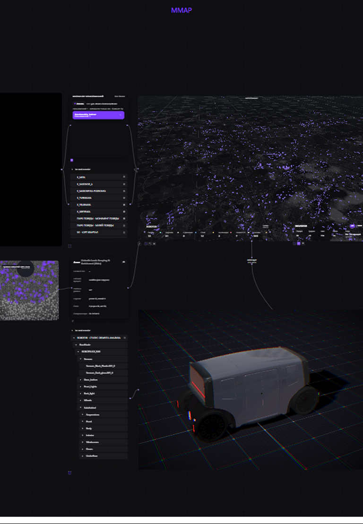Image resolution: width=363 pixels, height=524 pixels.
Task: Collapse the Sensors tree node
Action: pyautogui.click(x=81, y=359)
